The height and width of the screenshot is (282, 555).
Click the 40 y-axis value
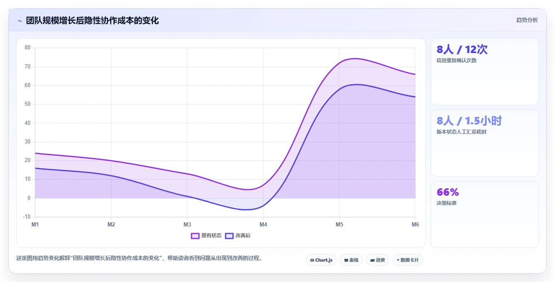27,123
